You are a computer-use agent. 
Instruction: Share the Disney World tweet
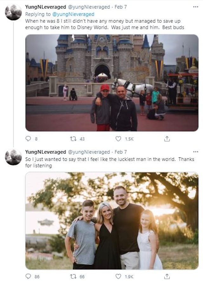point(167,139)
